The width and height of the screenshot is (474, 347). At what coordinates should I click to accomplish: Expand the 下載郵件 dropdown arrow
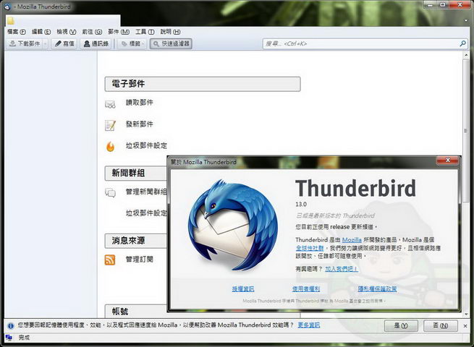point(46,44)
